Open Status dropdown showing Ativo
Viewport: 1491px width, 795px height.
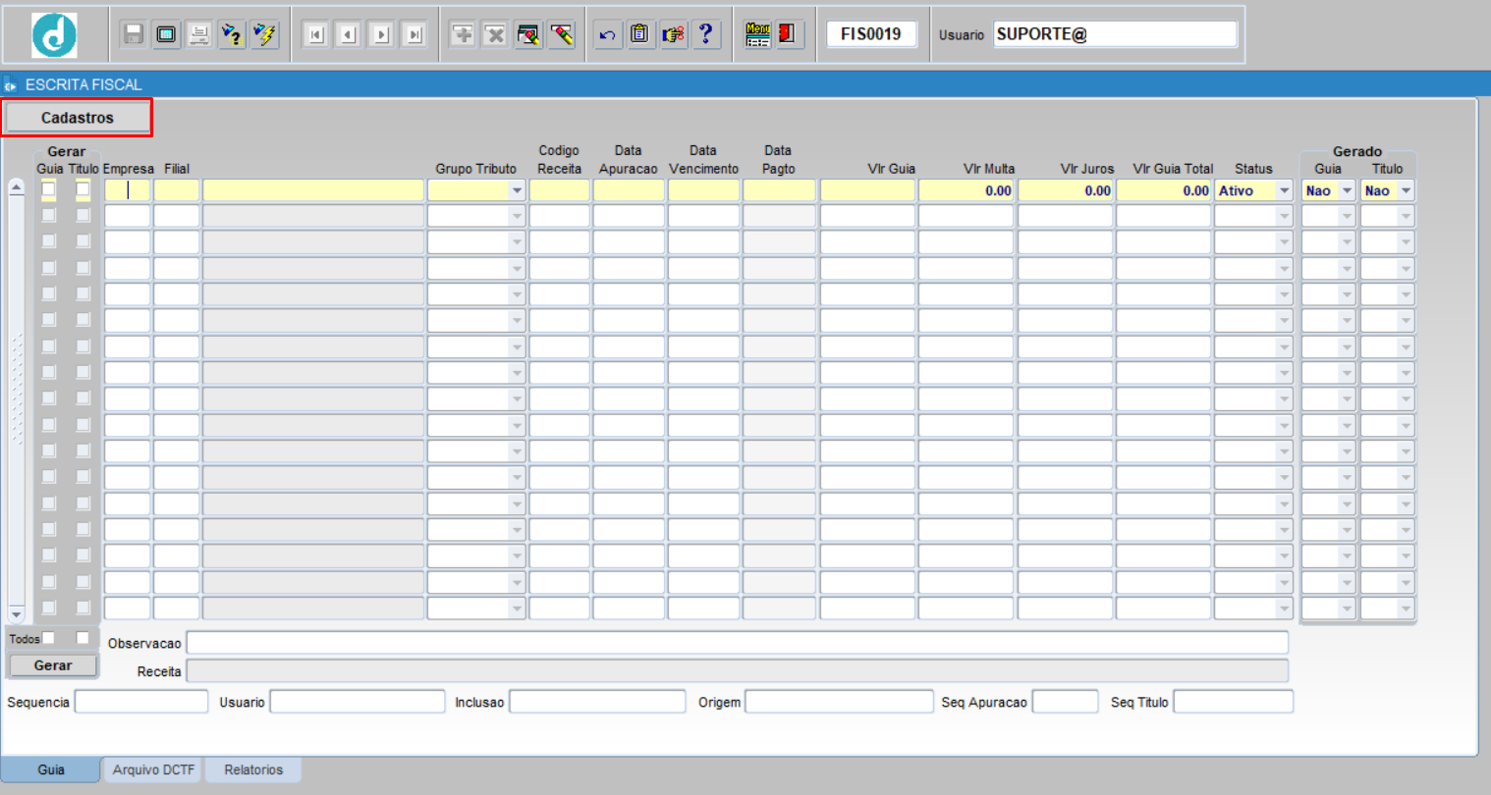point(1284,190)
